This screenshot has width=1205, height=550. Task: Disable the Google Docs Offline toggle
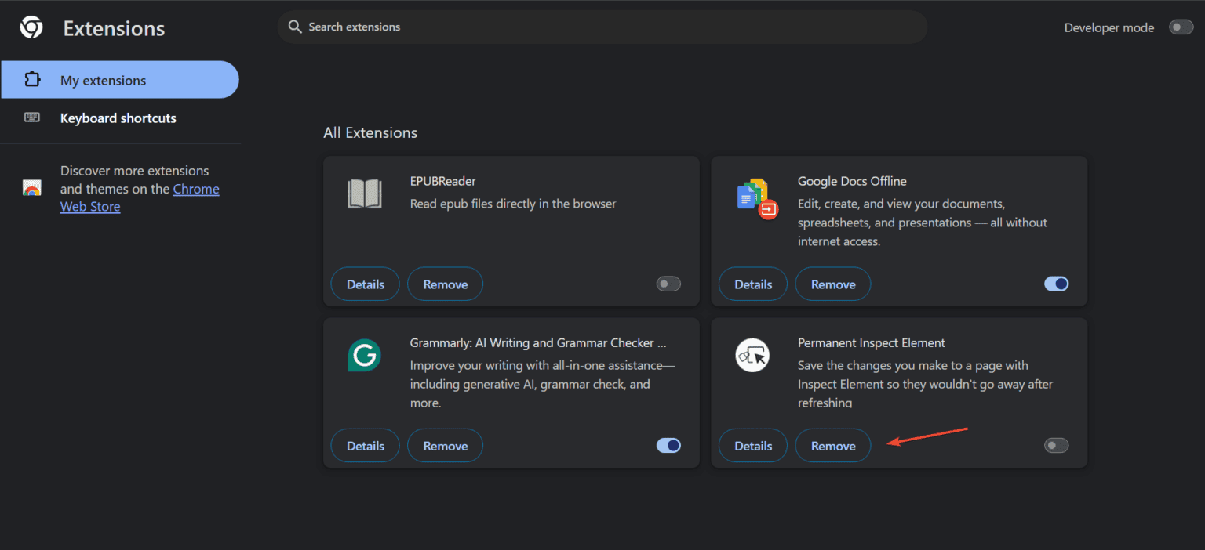pos(1057,284)
